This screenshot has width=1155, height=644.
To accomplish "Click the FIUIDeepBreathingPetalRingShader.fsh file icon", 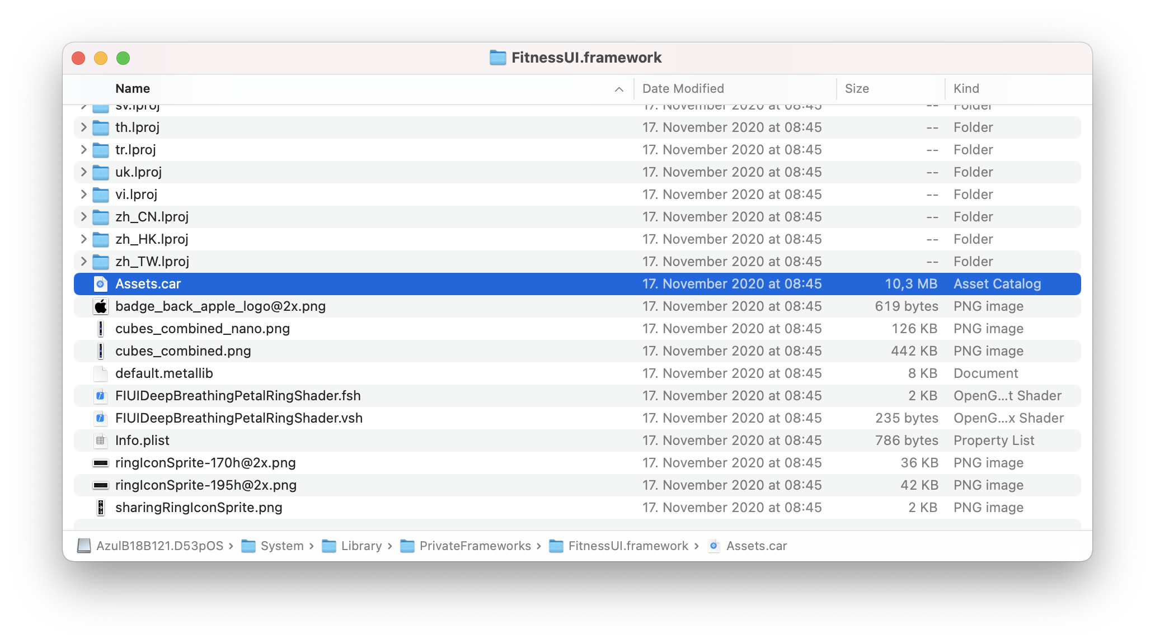I will (100, 396).
